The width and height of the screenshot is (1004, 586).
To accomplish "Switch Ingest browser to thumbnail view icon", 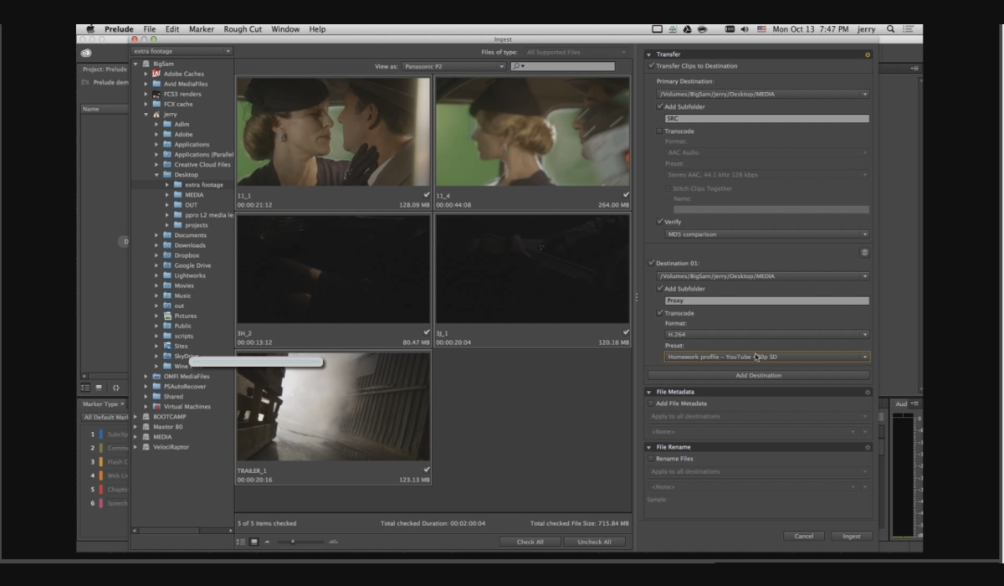I will (254, 542).
